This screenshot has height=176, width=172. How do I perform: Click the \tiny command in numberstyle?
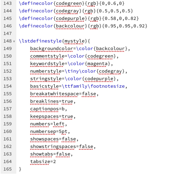71,71
